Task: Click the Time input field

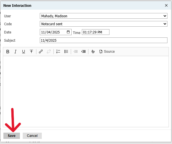Action: 96,32
